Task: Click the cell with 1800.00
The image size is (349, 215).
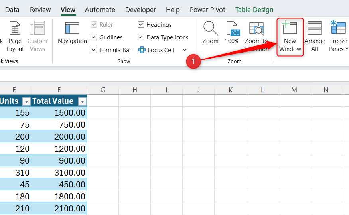Action: tap(59, 196)
